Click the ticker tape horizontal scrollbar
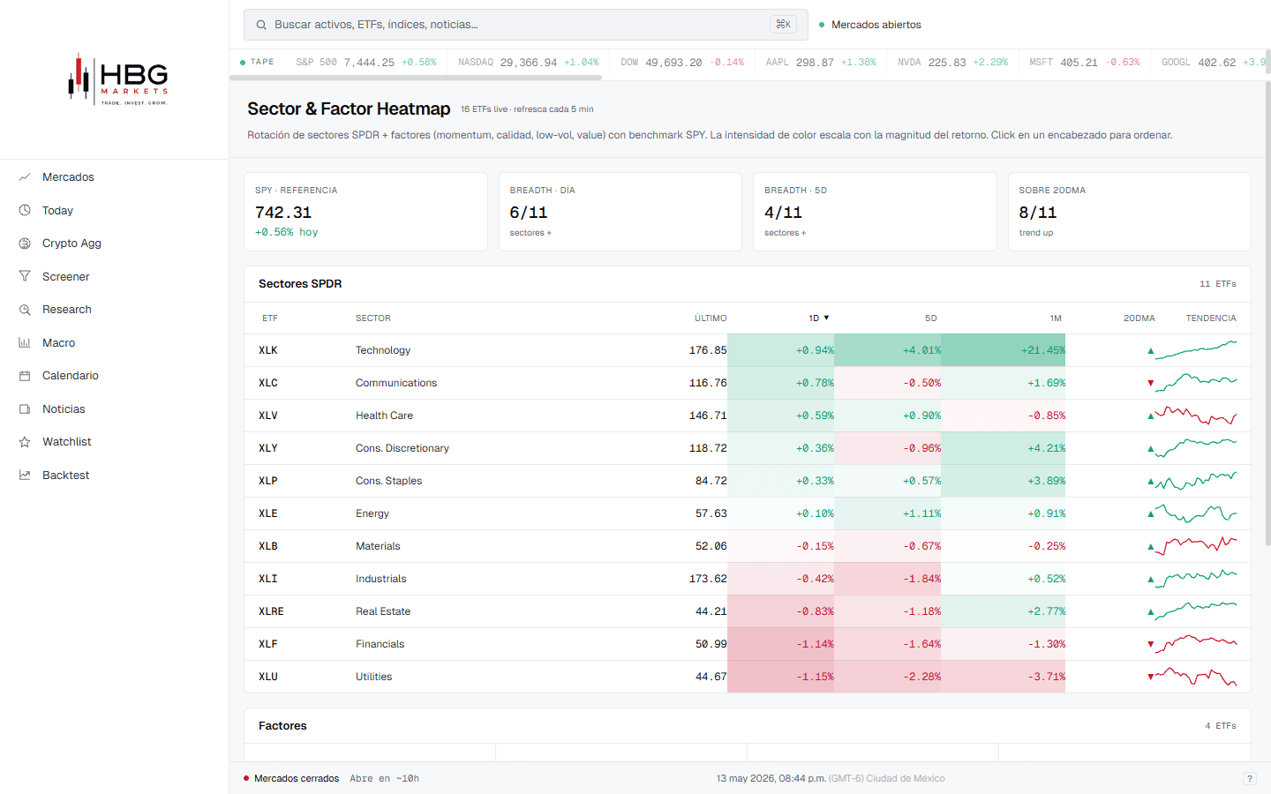The width and height of the screenshot is (1271, 794). tap(416, 78)
